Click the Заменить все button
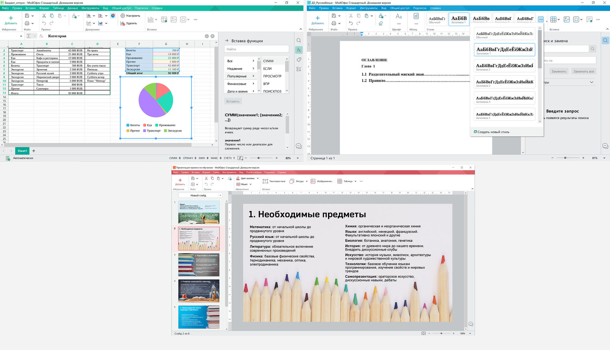This screenshot has height=350, width=610. [x=583, y=71]
